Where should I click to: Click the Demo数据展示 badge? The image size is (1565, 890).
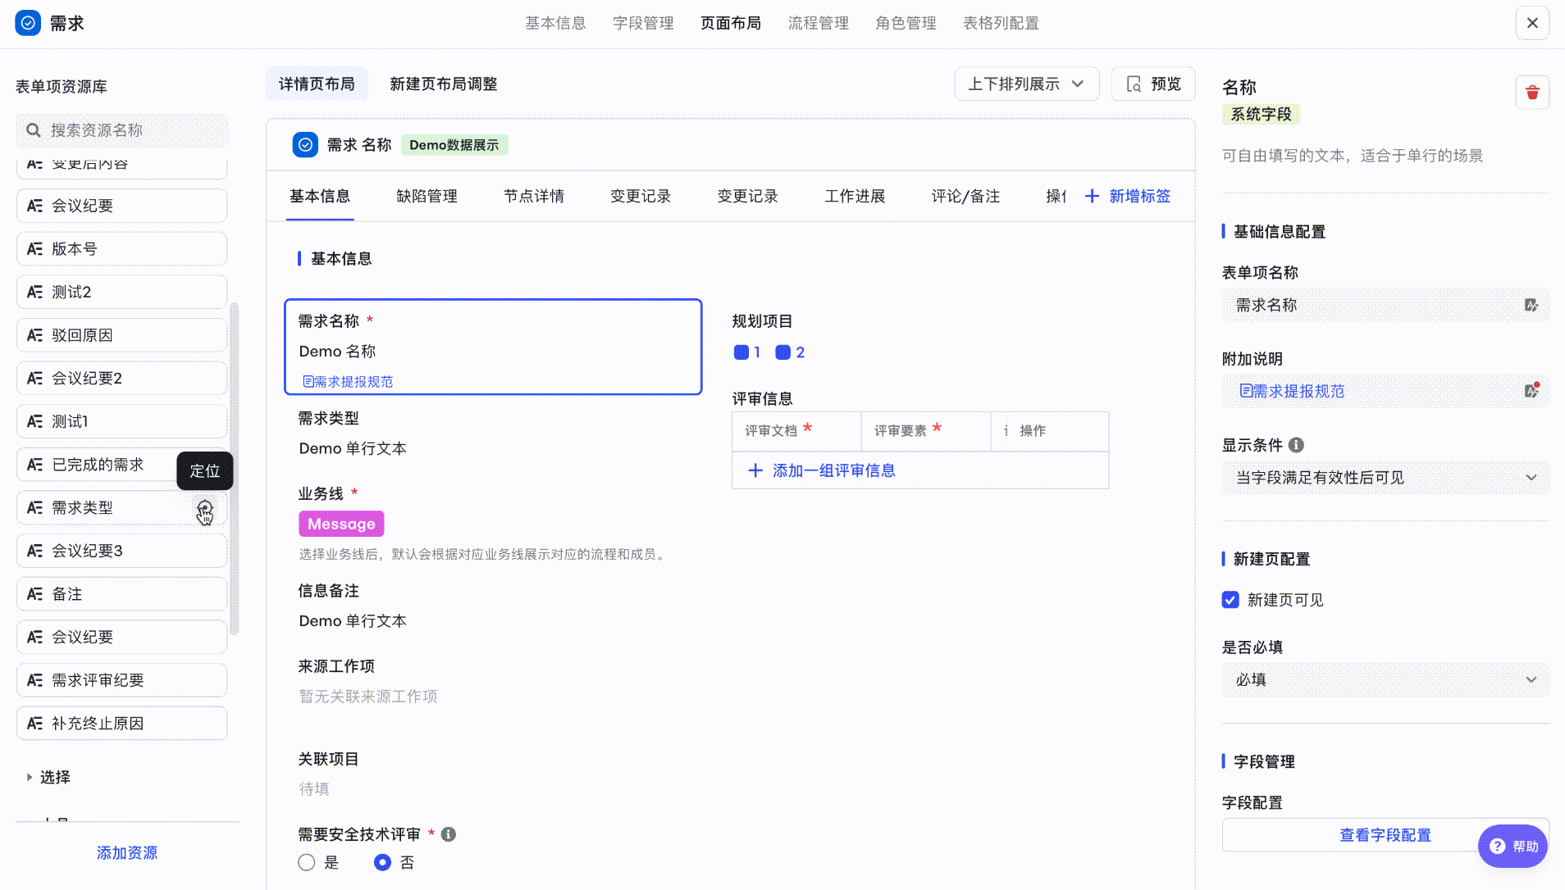[x=454, y=145]
